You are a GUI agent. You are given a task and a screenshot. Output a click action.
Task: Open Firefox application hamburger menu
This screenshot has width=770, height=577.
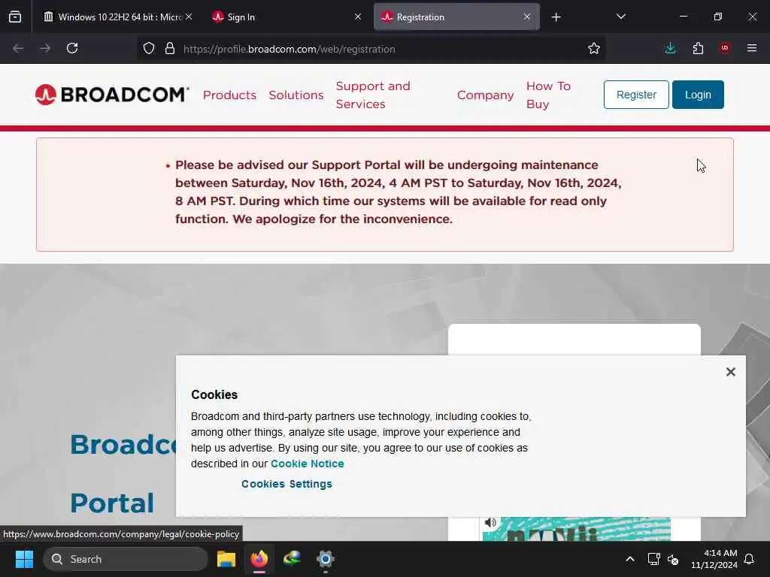(752, 48)
